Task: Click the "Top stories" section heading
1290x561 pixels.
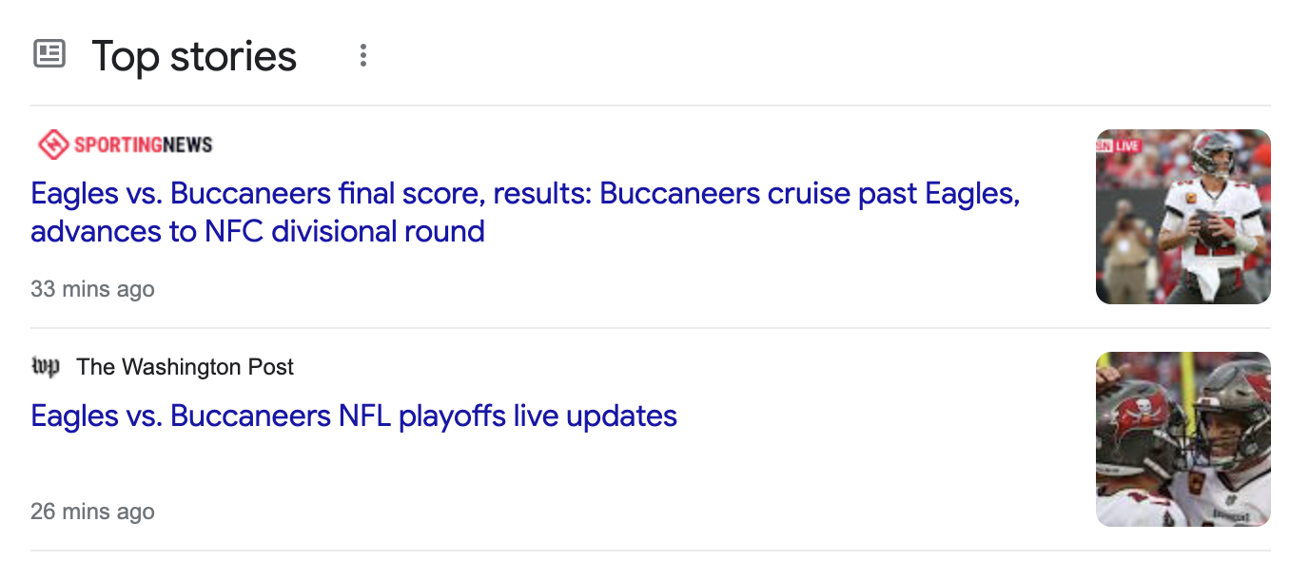Action: (194, 56)
